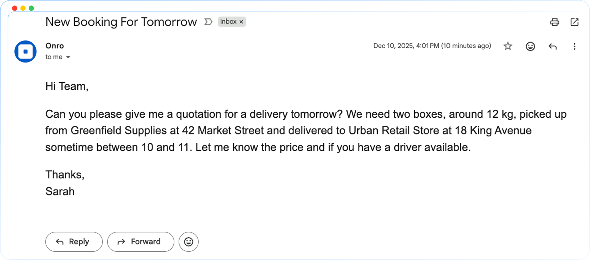Click the reply arrow icon in the header
The width and height of the screenshot is (590, 260).
pos(552,46)
